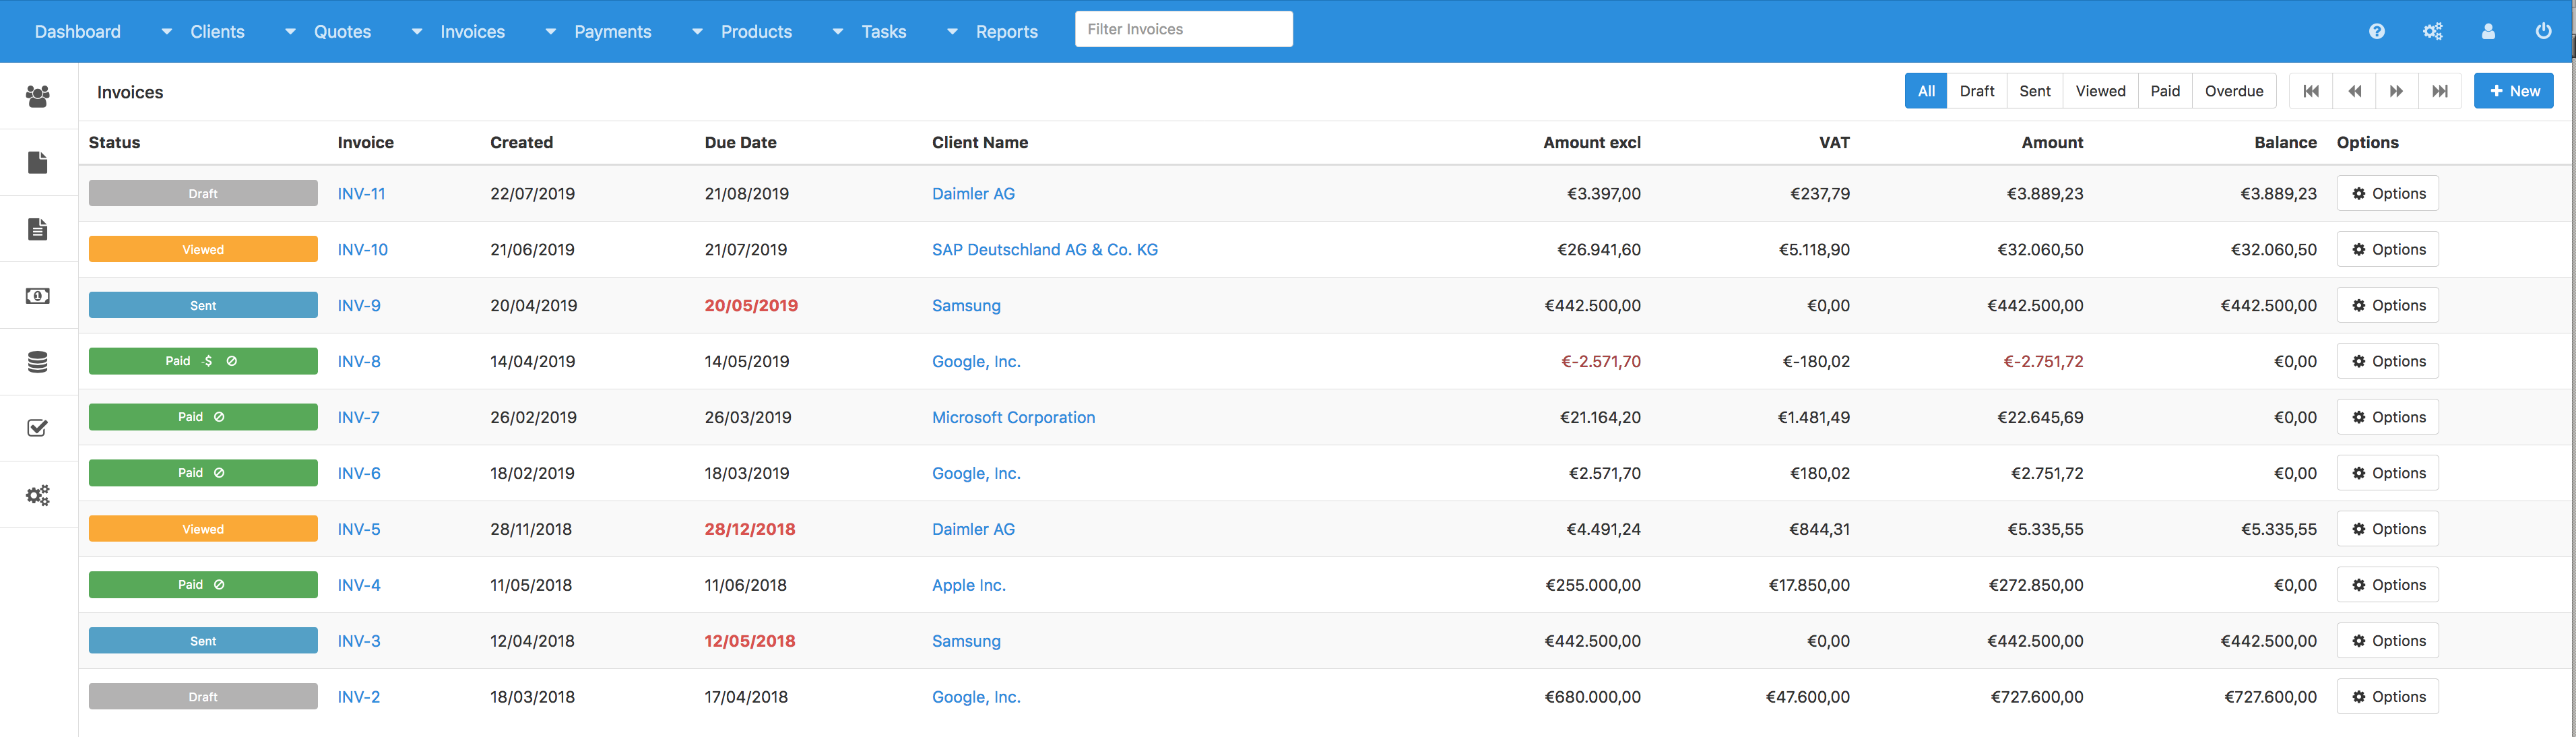The width and height of the screenshot is (2576, 737).
Task: Open Daimler AG client on INV-5 row
Action: [973, 530]
